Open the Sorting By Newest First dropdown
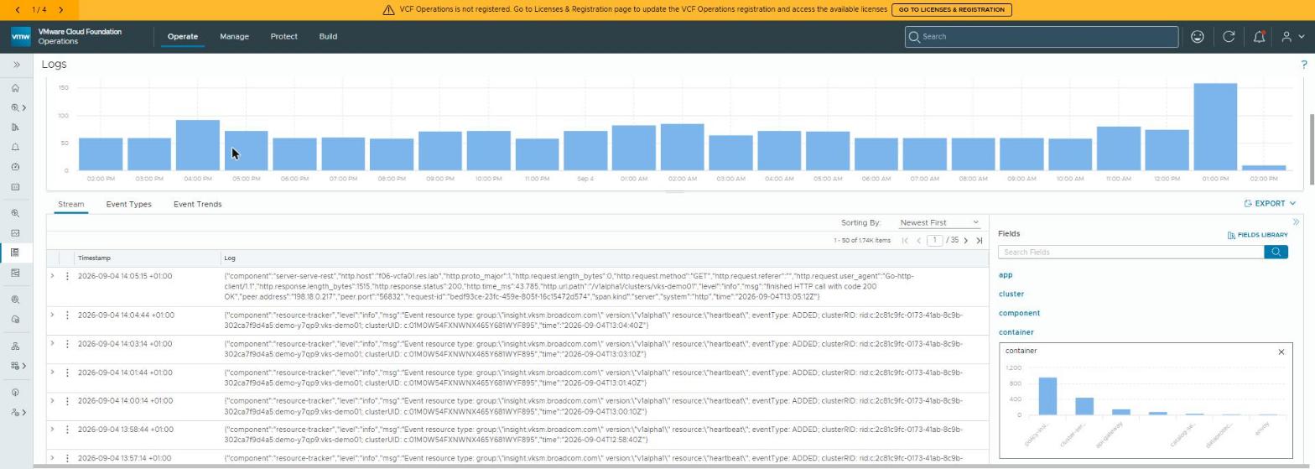Screen dimensions: 1315x469 click(938, 222)
